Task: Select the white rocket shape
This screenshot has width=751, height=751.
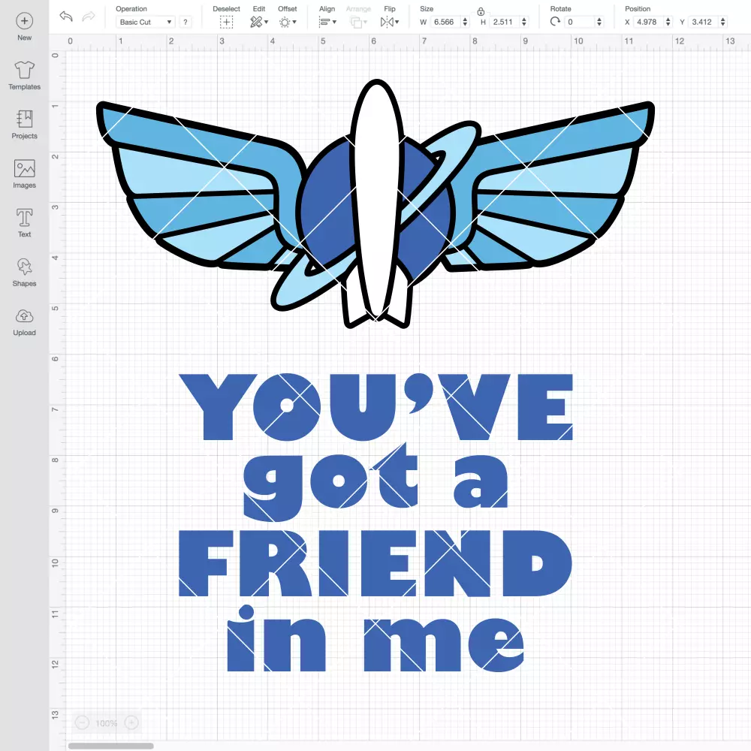Action: pos(377,201)
